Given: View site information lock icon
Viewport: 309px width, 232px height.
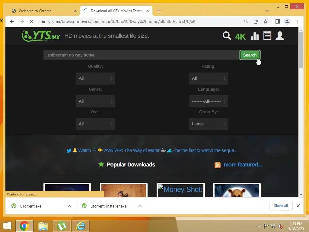Looking at the screenshot, I should point(43,21).
